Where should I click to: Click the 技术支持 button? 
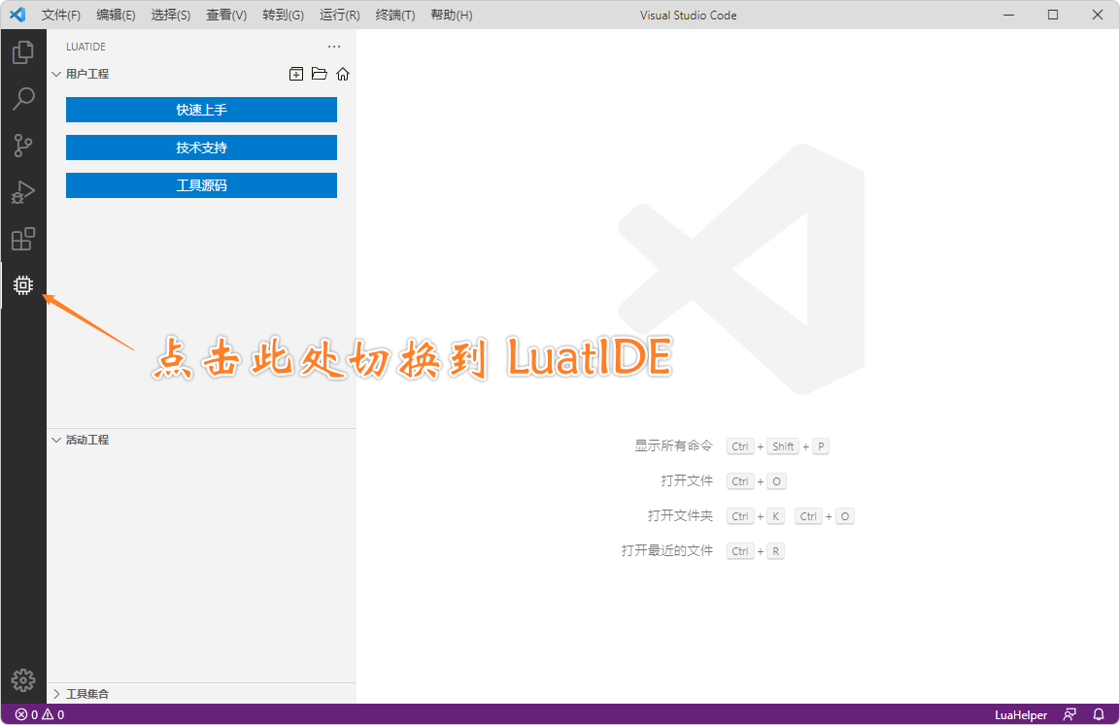[x=201, y=148]
